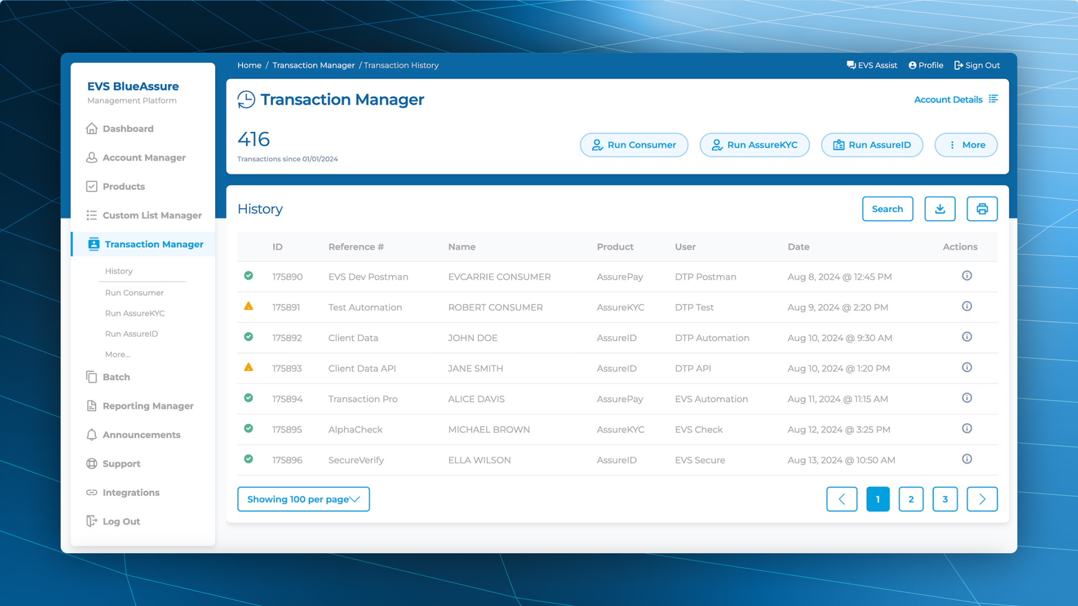Click the download history icon button
Viewport: 1078px width, 606px height.
click(940, 209)
